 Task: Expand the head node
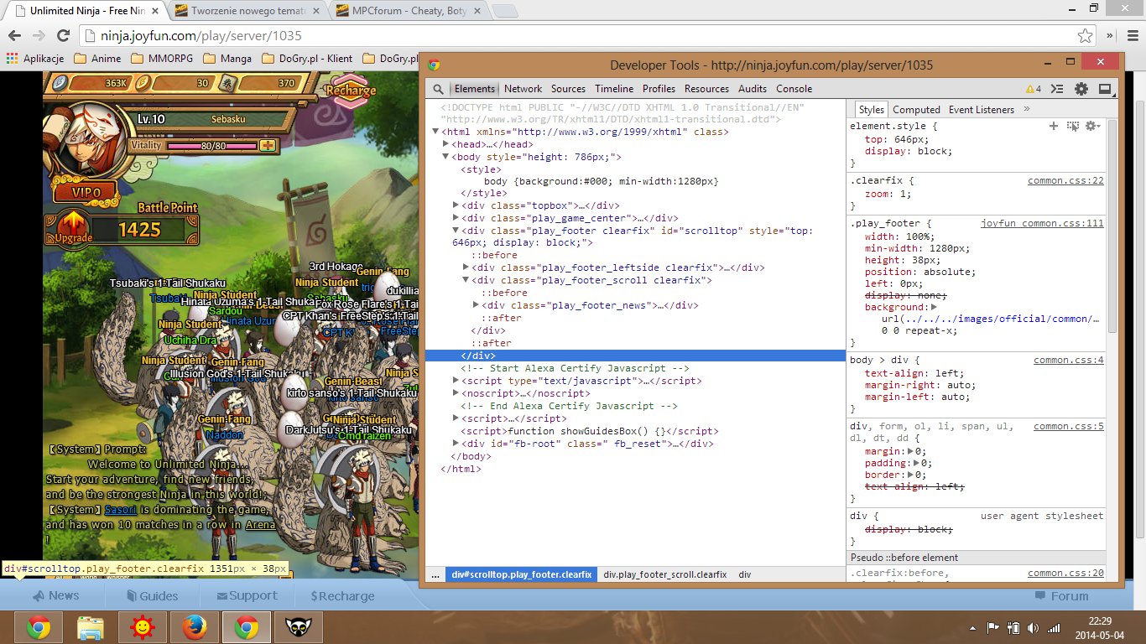pos(445,144)
